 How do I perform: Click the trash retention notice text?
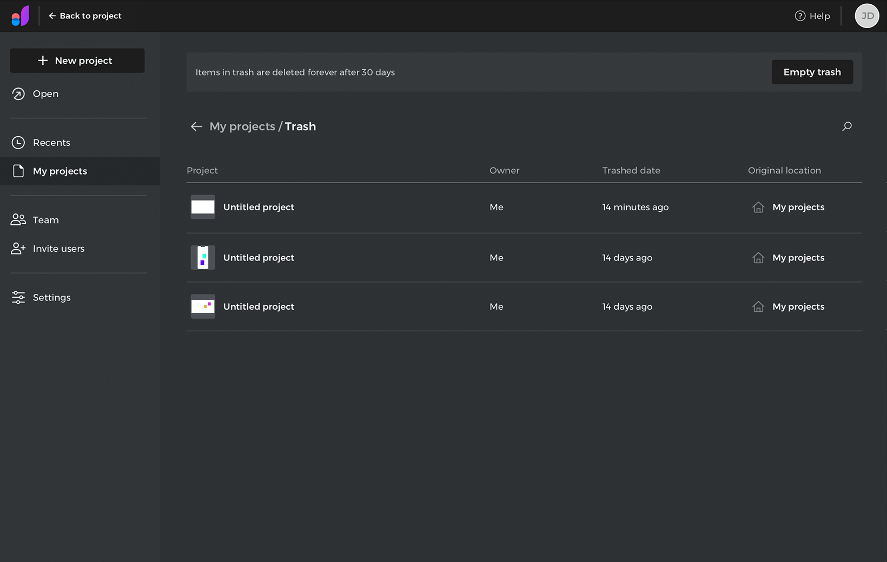(295, 72)
